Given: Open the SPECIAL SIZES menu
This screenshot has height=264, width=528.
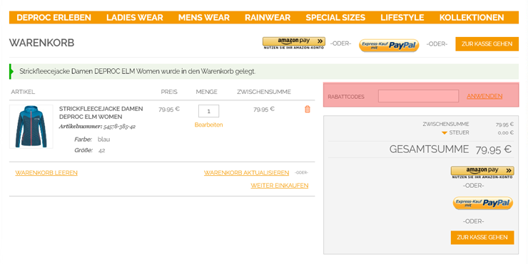Looking at the screenshot, I should 335,18.
